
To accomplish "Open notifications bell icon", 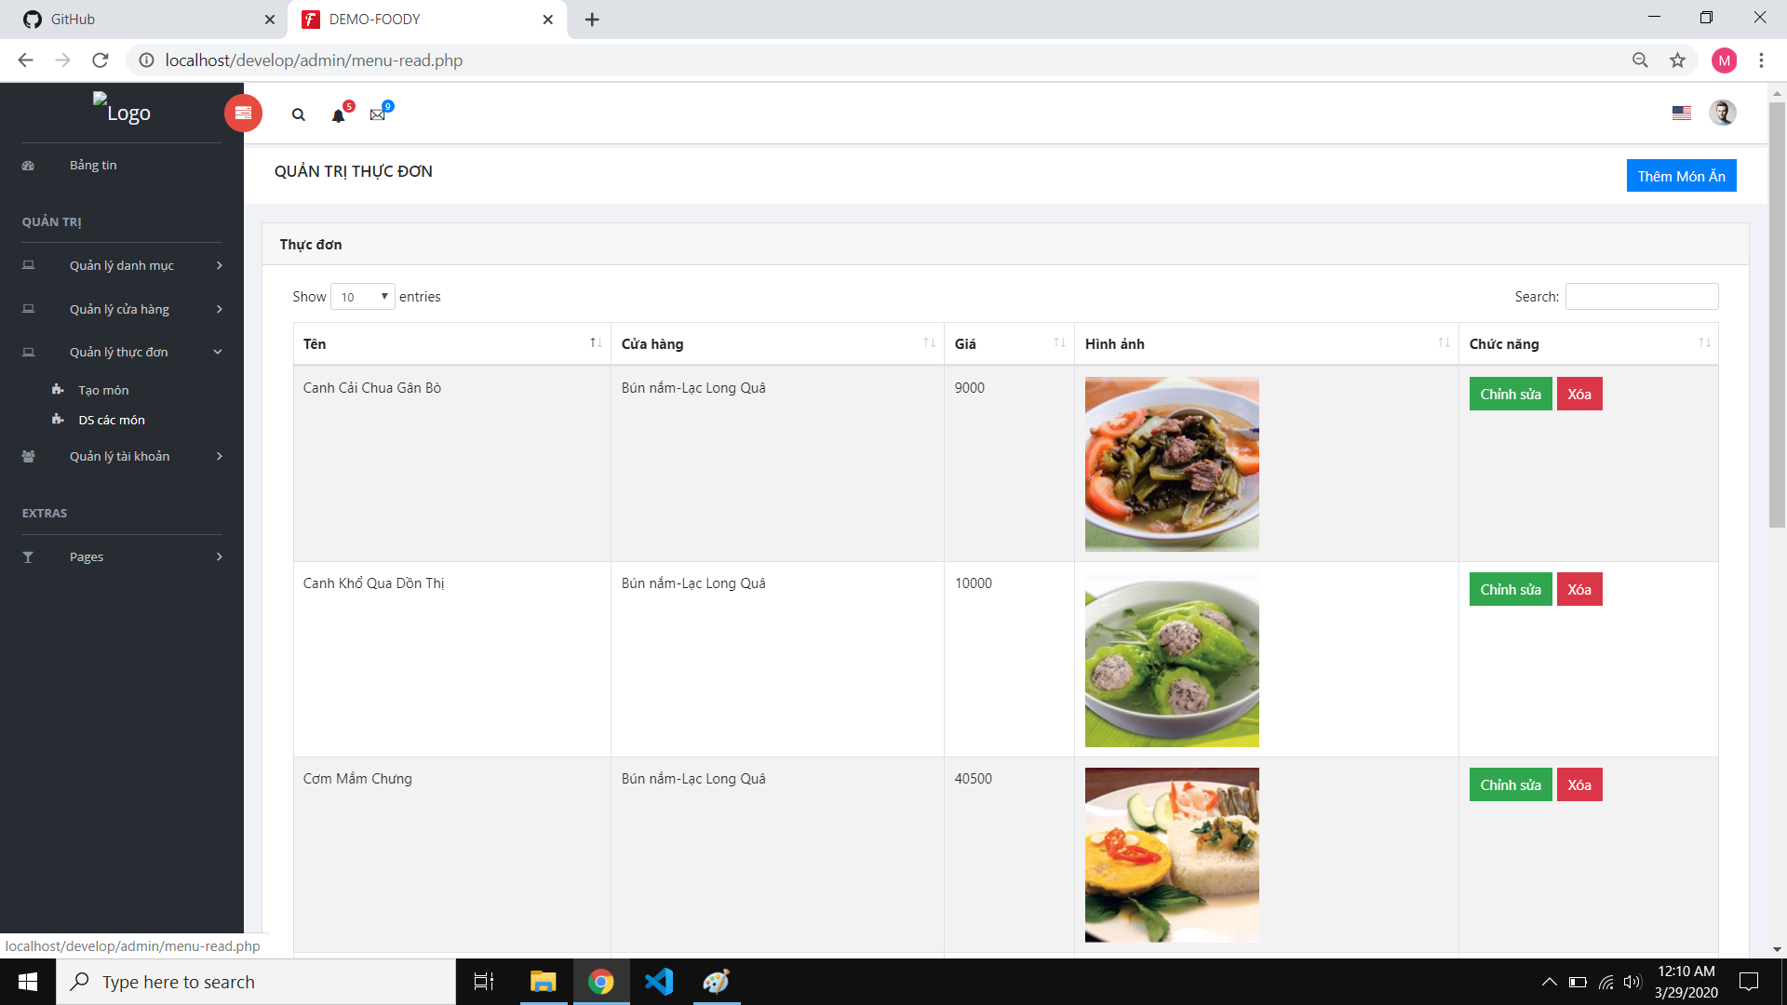I will (339, 114).
